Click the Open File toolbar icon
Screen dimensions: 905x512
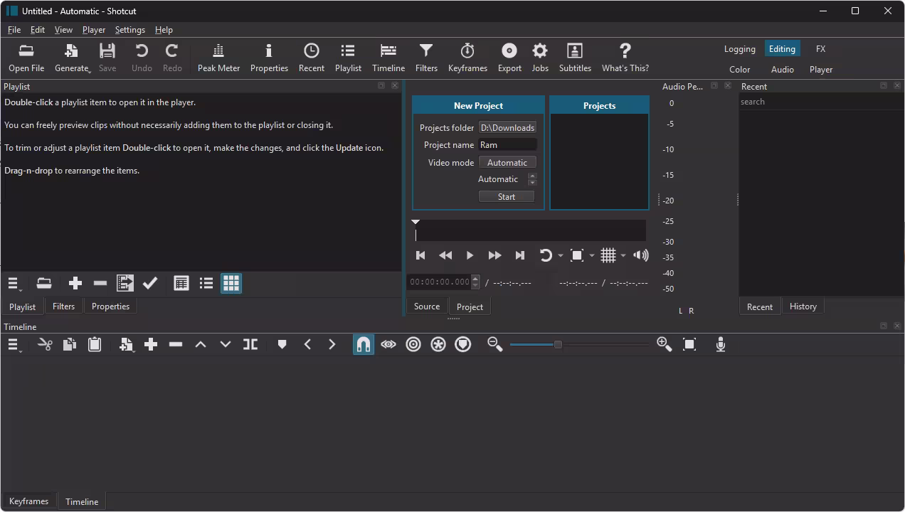pos(26,58)
